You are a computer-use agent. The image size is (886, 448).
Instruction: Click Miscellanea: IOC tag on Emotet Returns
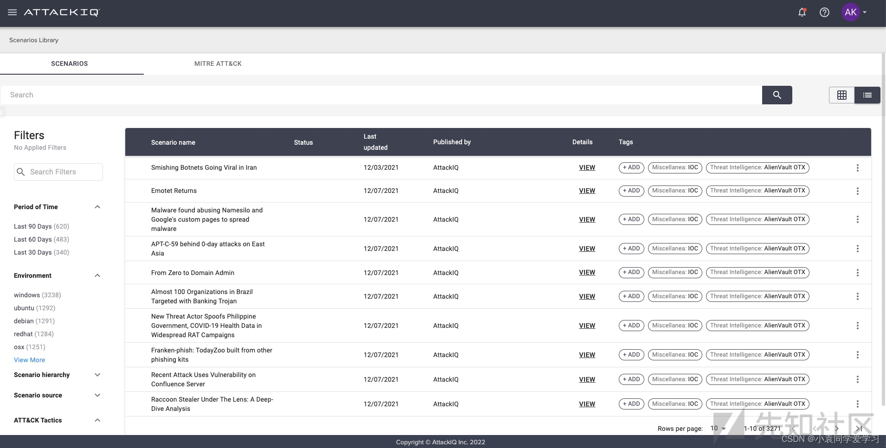coord(675,191)
